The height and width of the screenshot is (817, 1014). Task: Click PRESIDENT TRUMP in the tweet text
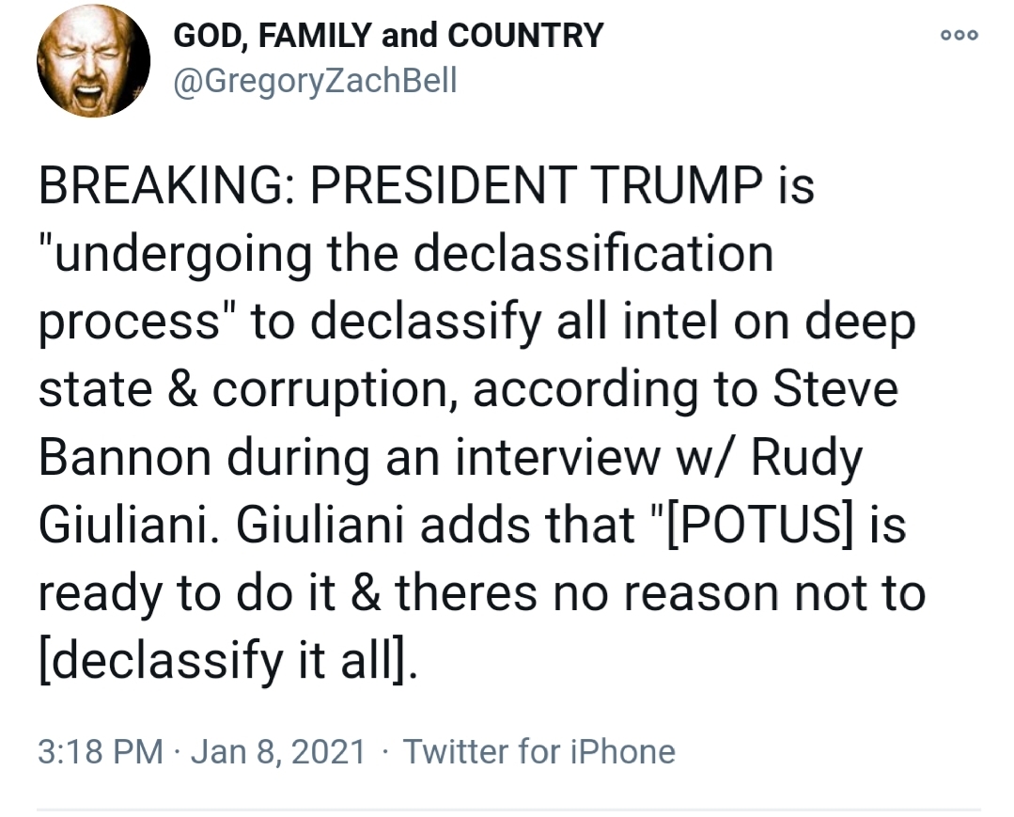coord(537,185)
